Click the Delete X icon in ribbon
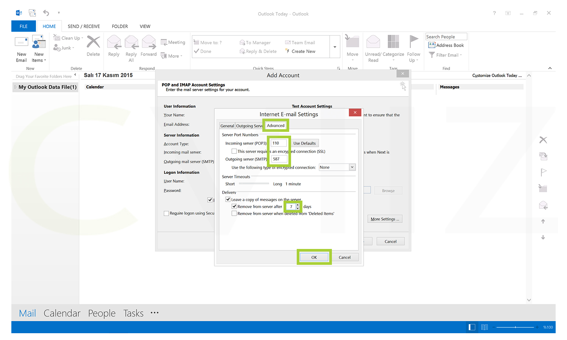 tap(93, 42)
